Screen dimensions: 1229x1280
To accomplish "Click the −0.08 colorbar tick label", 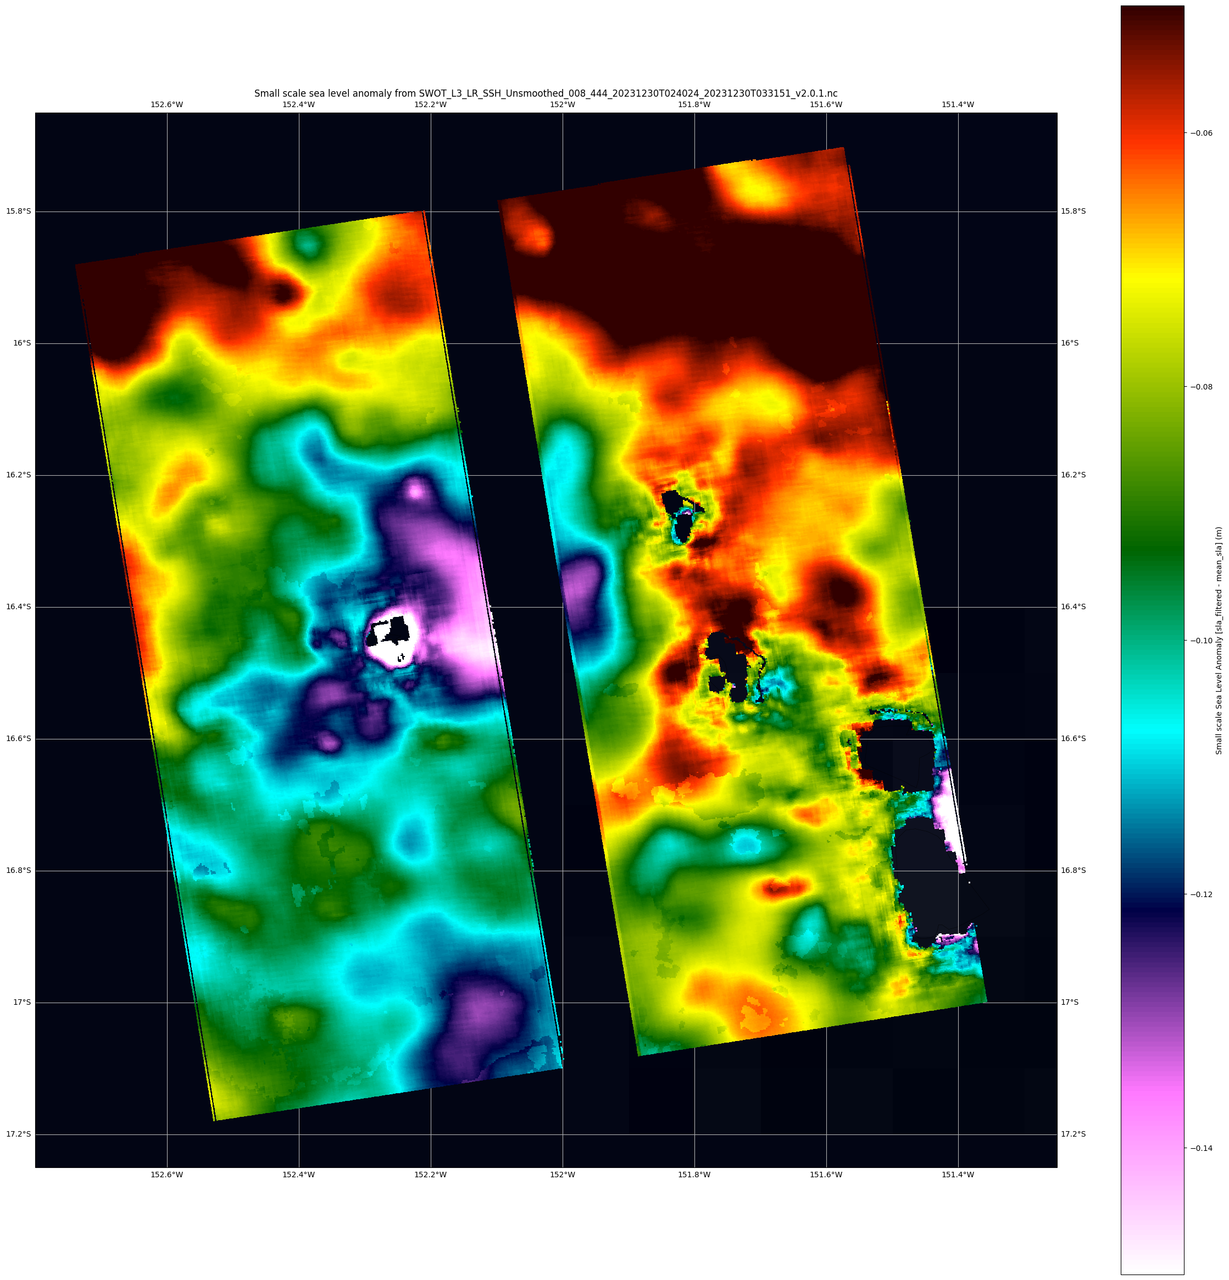I will [x=1201, y=387].
